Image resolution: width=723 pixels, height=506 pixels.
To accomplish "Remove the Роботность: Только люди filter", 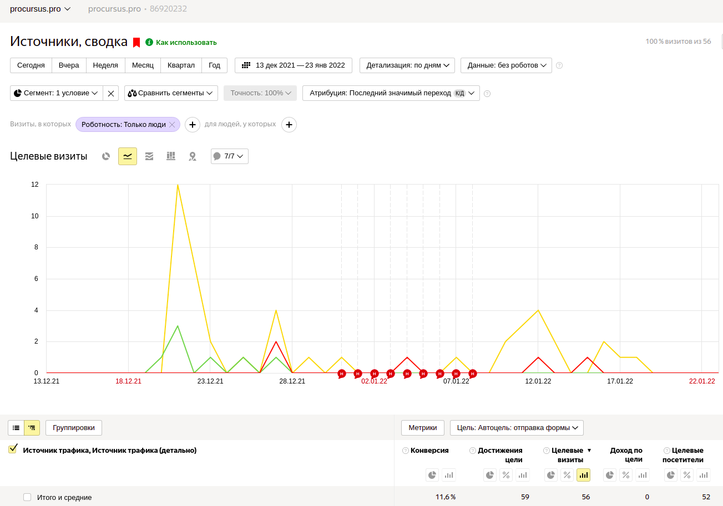I will pos(172,125).
